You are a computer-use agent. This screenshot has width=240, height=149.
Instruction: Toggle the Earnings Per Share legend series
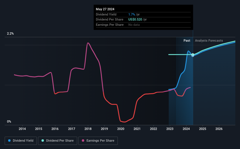[x=98, y=141]
